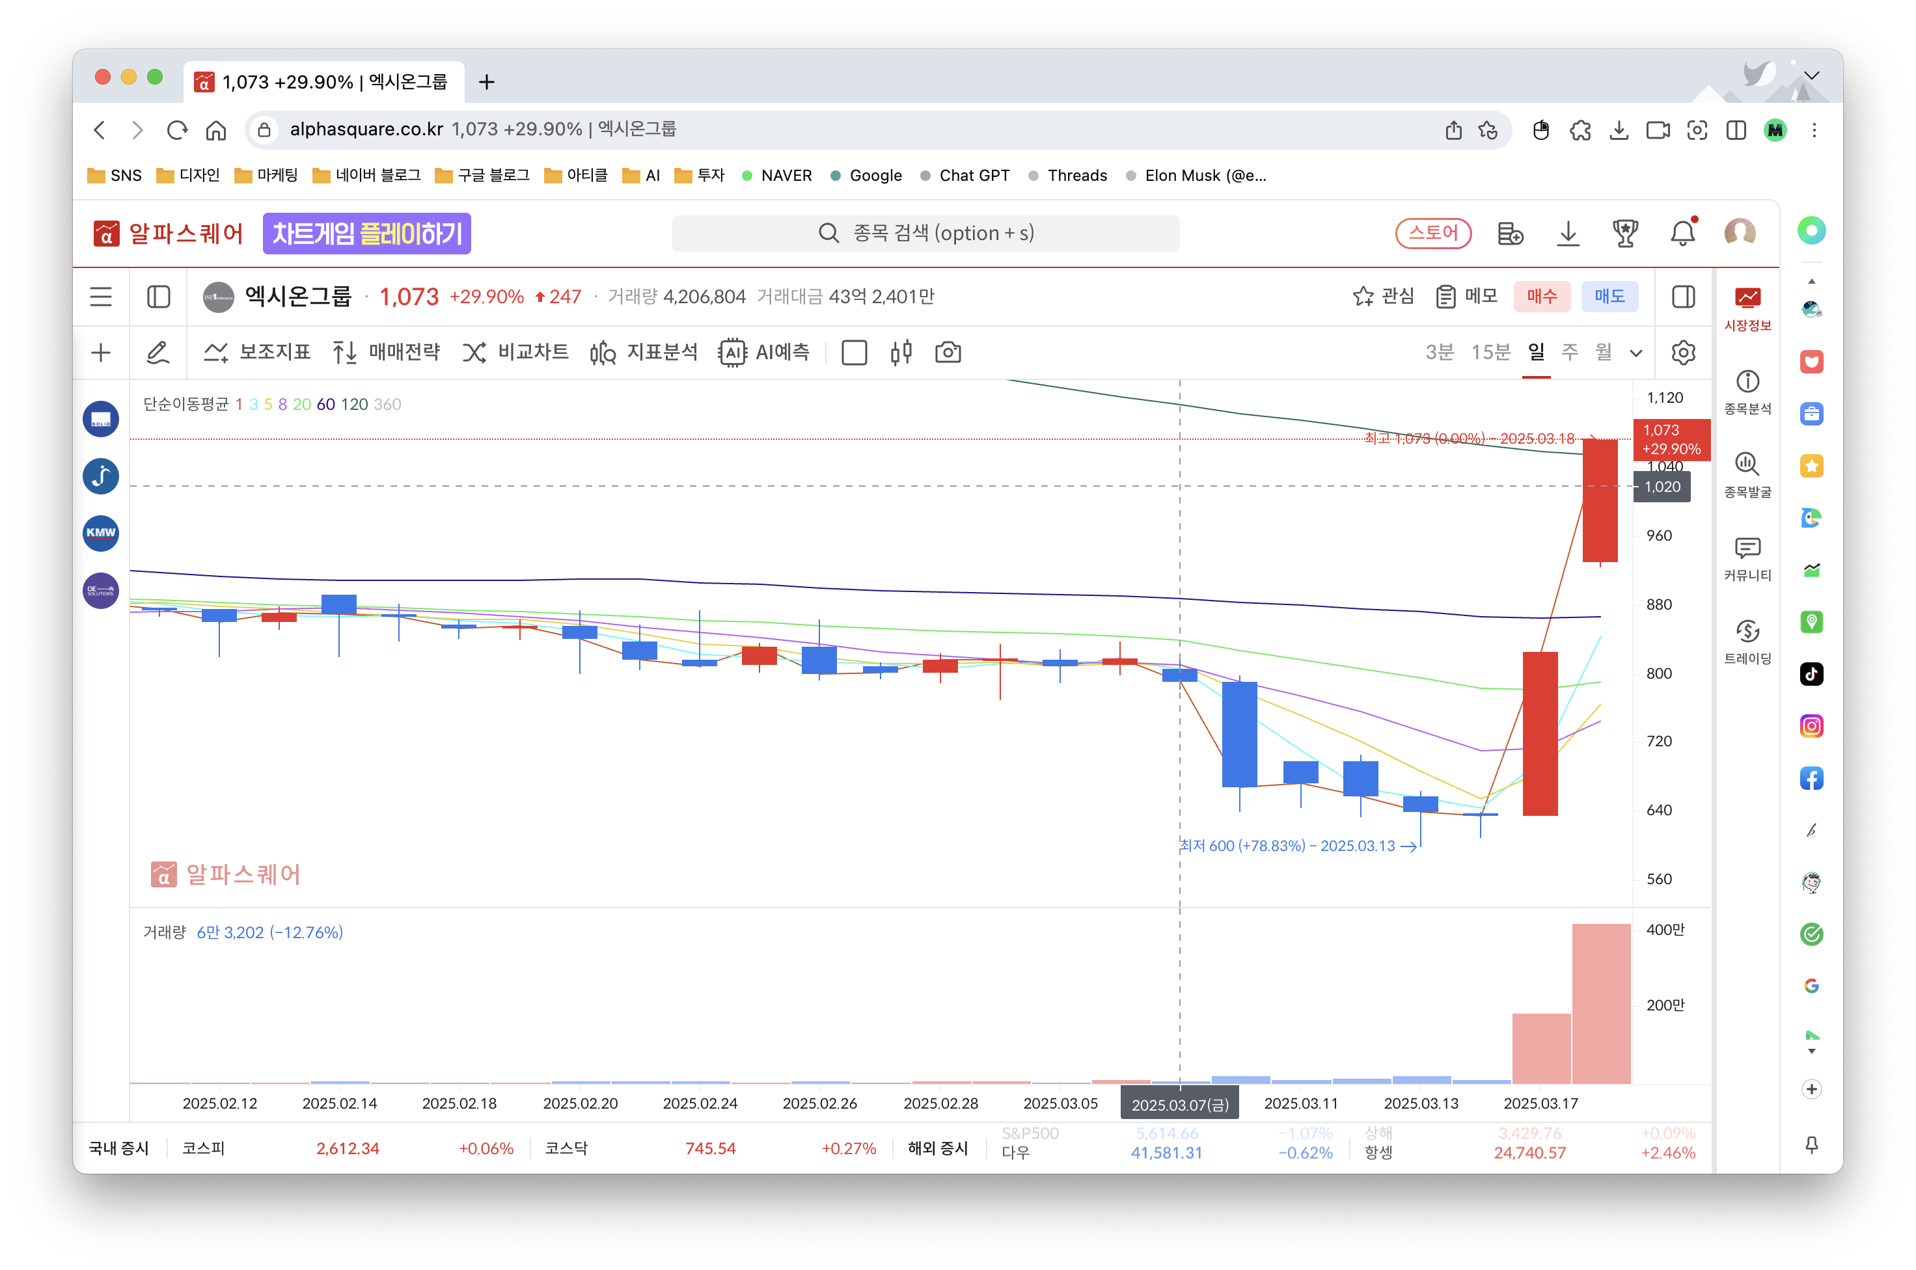Expand the timeframe dropdown chevron

(1635, 353)
